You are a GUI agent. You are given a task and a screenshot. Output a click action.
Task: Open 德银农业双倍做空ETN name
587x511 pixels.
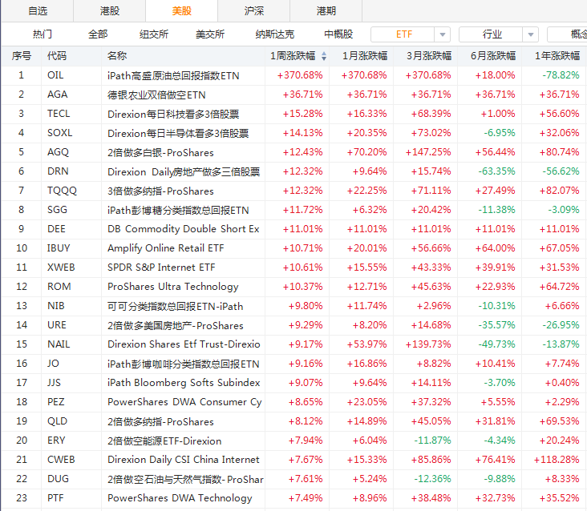[x=156, y=95]
